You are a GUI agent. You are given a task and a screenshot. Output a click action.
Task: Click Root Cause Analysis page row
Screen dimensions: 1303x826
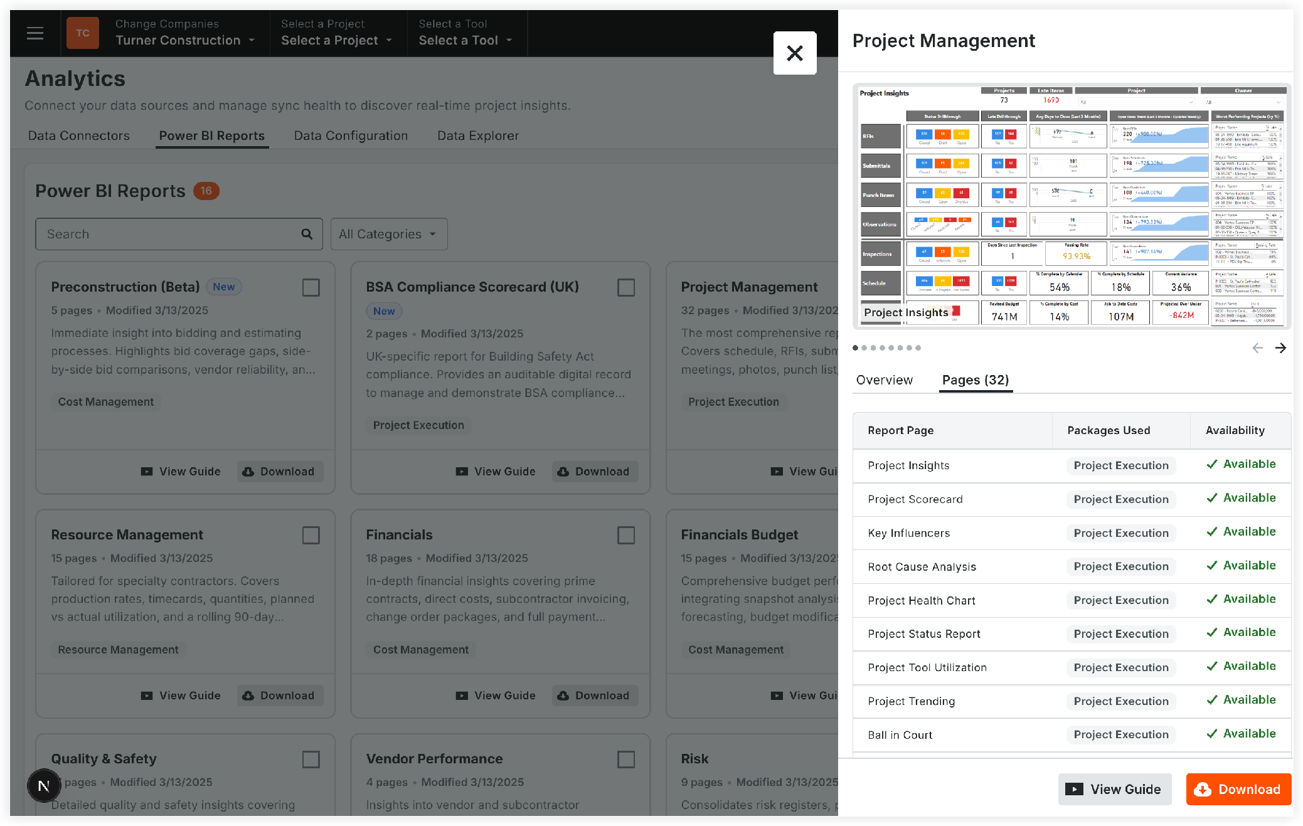(1072, 566)
